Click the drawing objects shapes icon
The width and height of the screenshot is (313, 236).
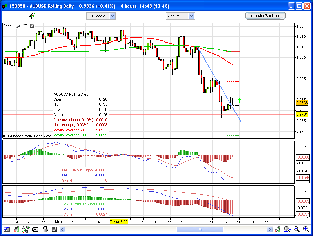tap(26, 230)
